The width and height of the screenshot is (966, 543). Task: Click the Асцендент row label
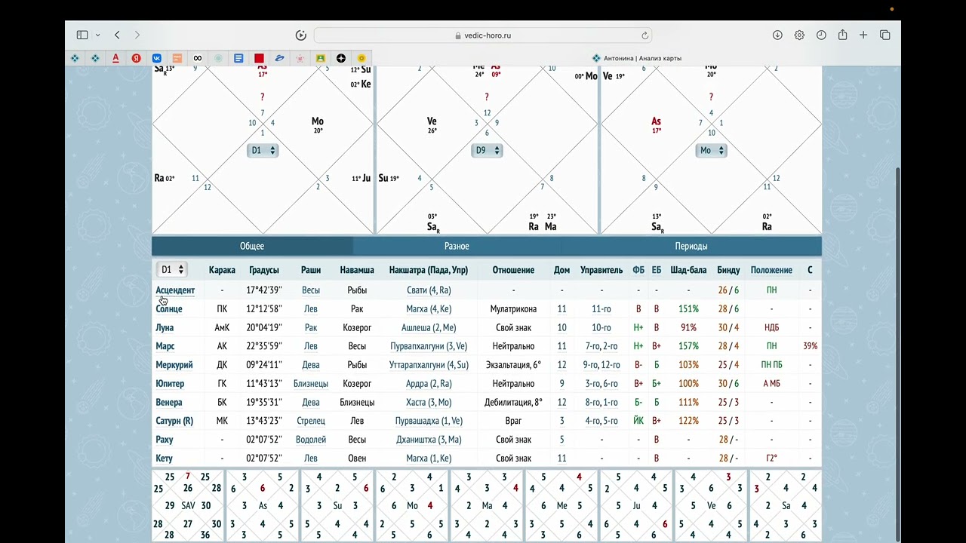point(175,290)
